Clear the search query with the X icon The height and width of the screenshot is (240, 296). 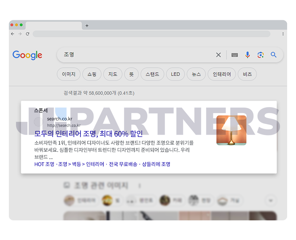218,54
